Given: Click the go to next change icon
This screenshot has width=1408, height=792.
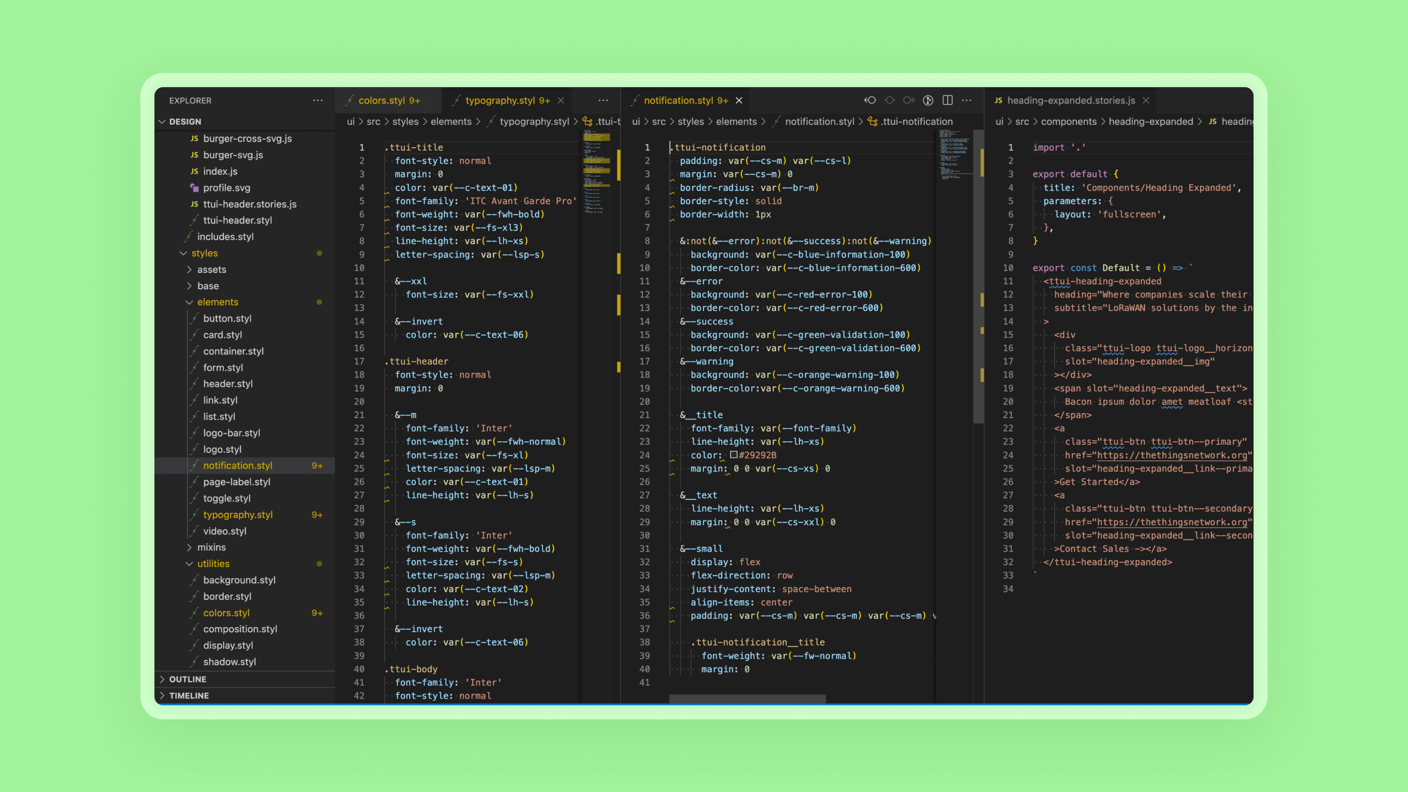Looking at the screenshot, I should [x=909, y=100].
